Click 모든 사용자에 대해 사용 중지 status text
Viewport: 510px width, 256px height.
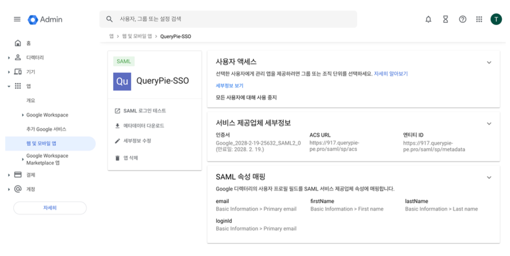click(x=246, y=97)
